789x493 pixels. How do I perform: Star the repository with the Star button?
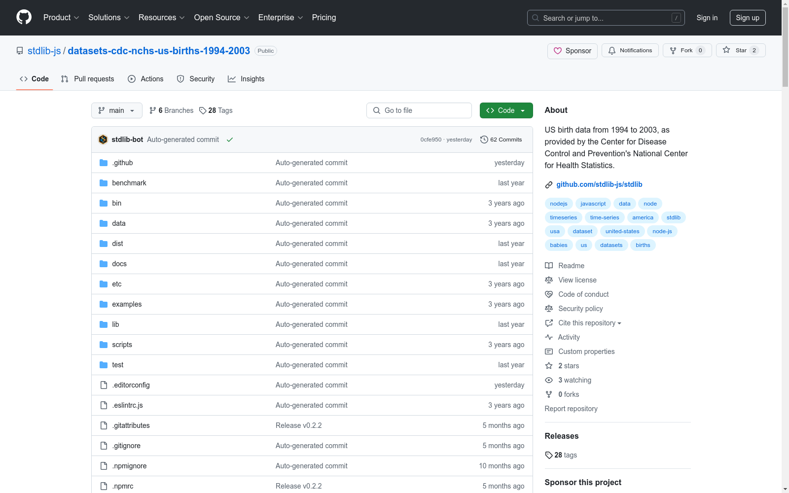coord(741,50)
